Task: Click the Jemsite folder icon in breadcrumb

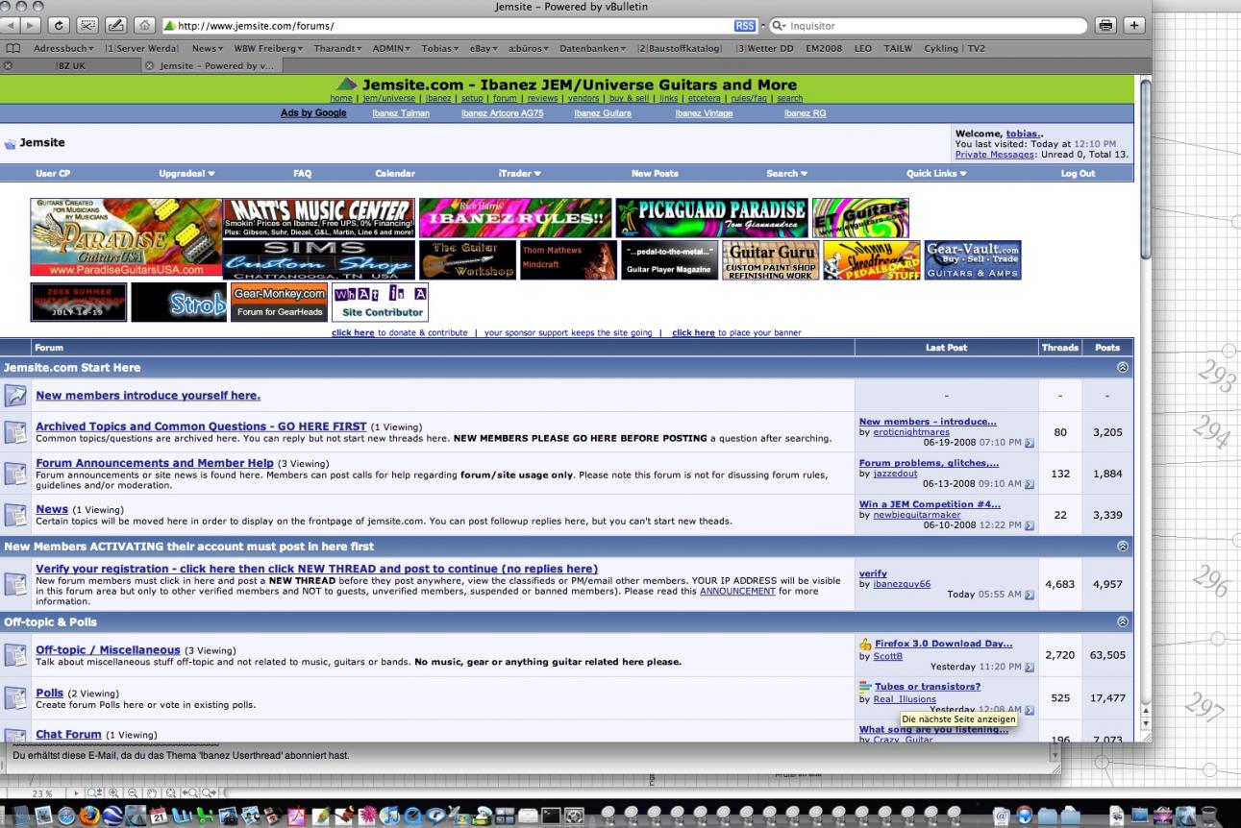Action: pyautogui.click(x=11, y=143)
